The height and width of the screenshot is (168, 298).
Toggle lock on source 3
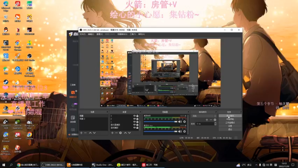pos(137,116)
